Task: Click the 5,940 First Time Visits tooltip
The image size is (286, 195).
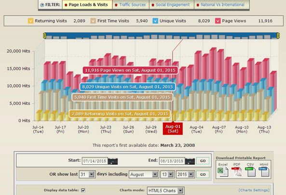Action: [122, 97]
